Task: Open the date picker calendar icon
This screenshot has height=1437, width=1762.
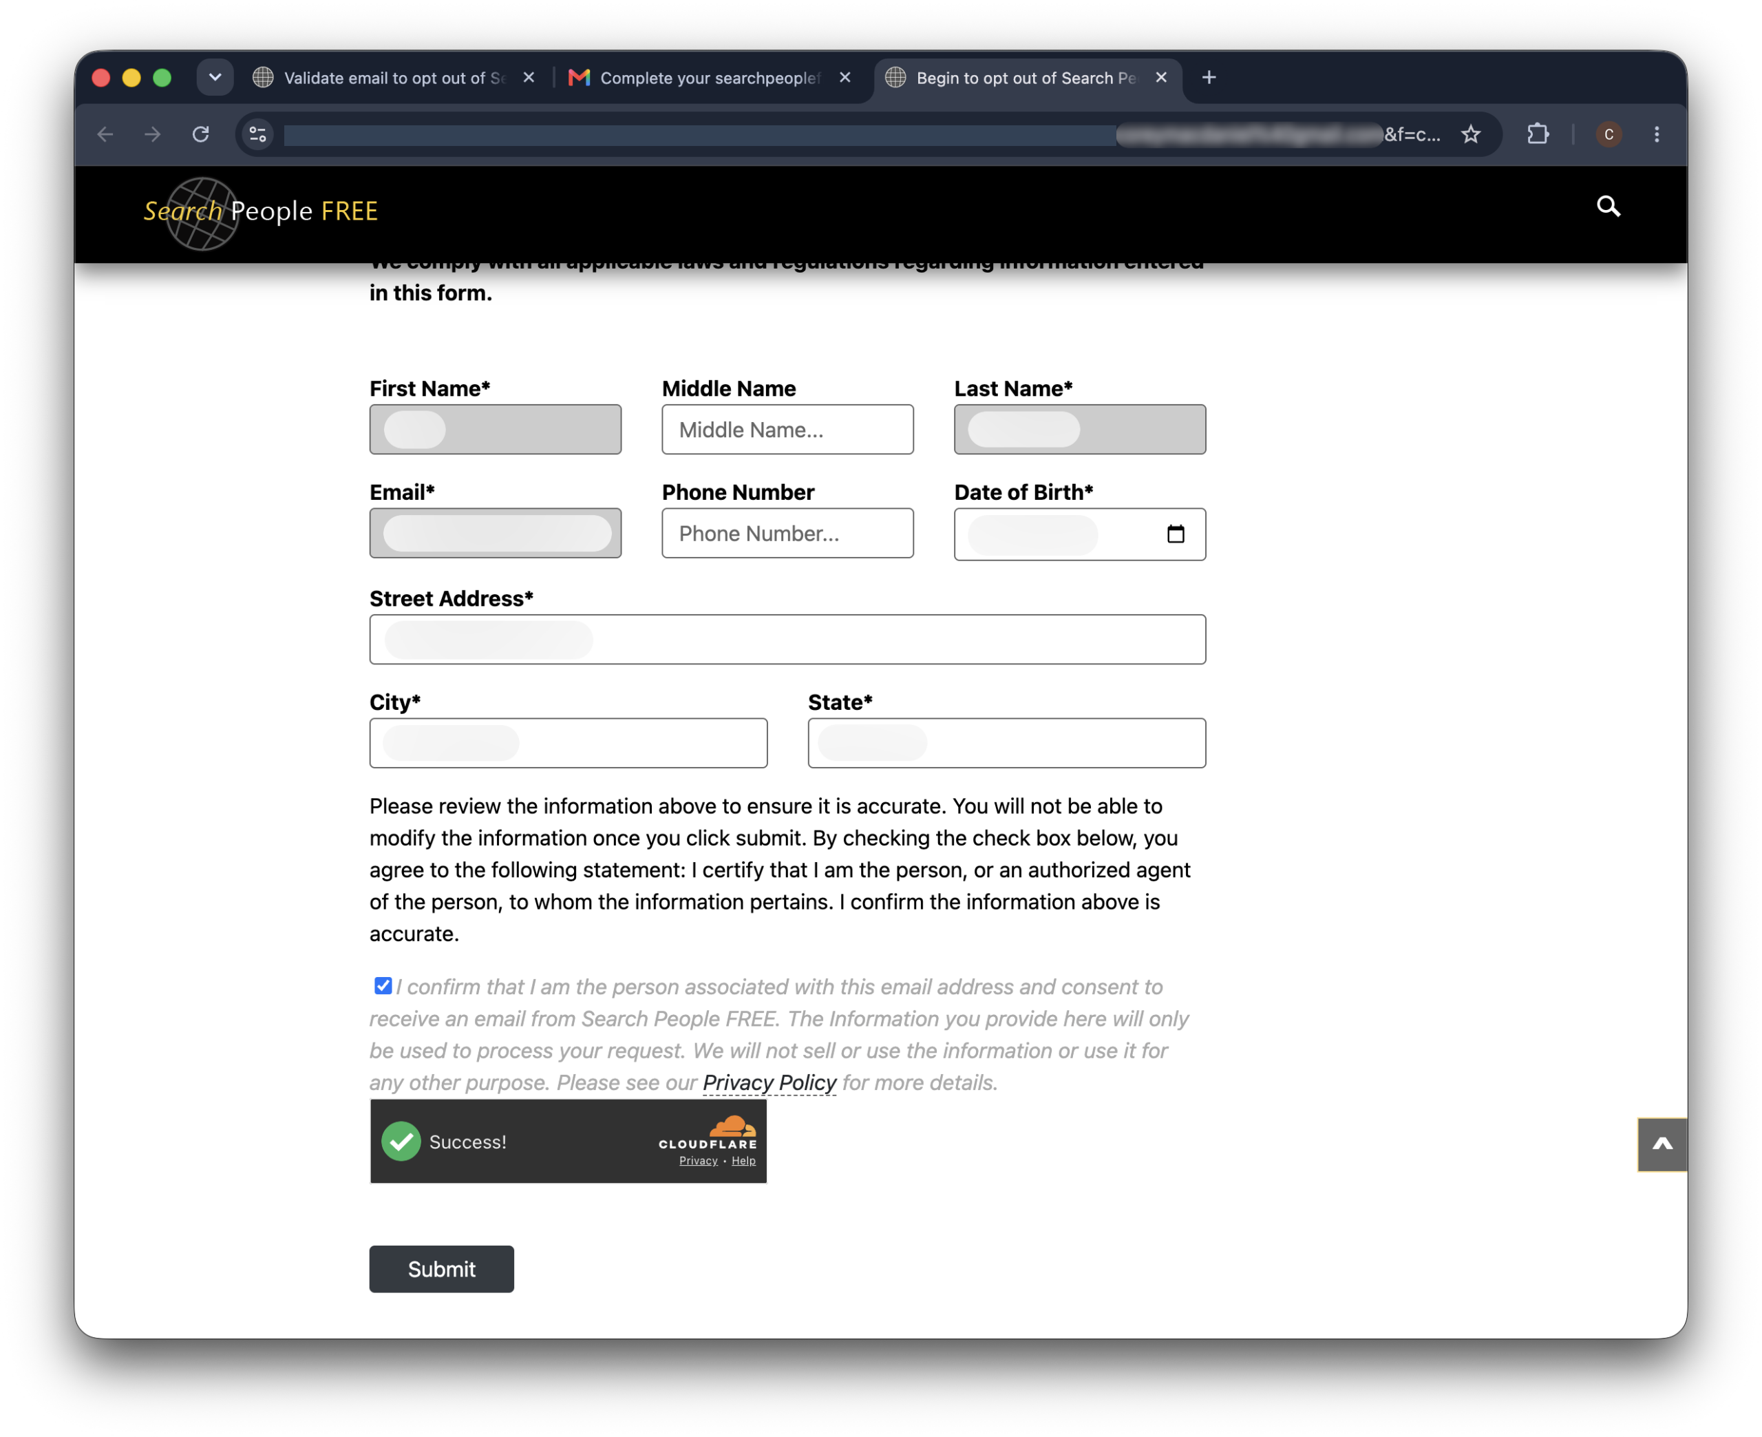Action: pos(1175,534)
